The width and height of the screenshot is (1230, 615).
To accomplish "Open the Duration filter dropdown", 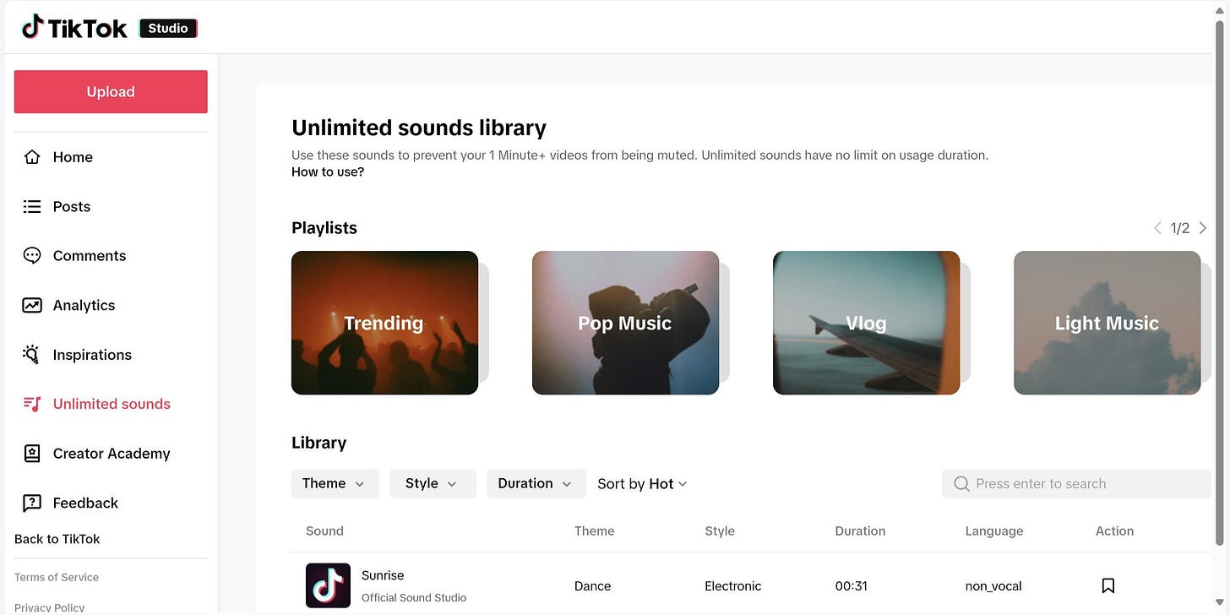I will click(x=536, y=483).
